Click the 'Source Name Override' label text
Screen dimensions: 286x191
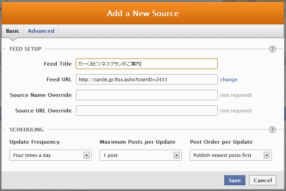(x=41, y=95)
